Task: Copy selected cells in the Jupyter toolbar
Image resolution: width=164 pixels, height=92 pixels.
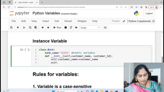Action: coord(30,28)
